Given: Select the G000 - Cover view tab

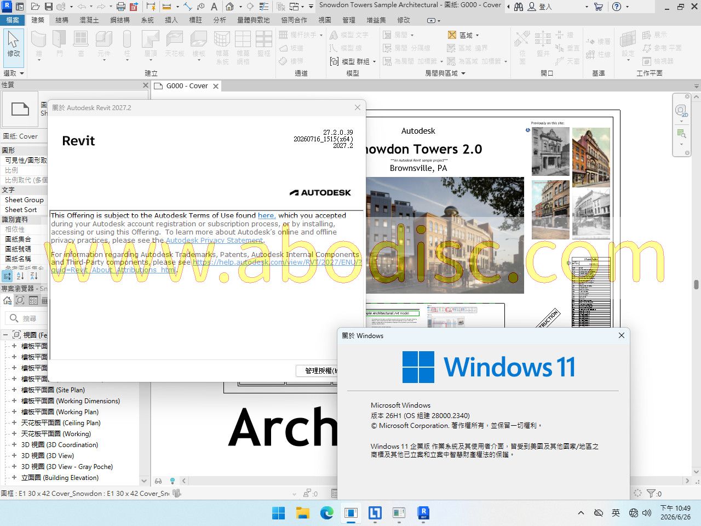Looking at the screenshot, I should tap(187, 86).
